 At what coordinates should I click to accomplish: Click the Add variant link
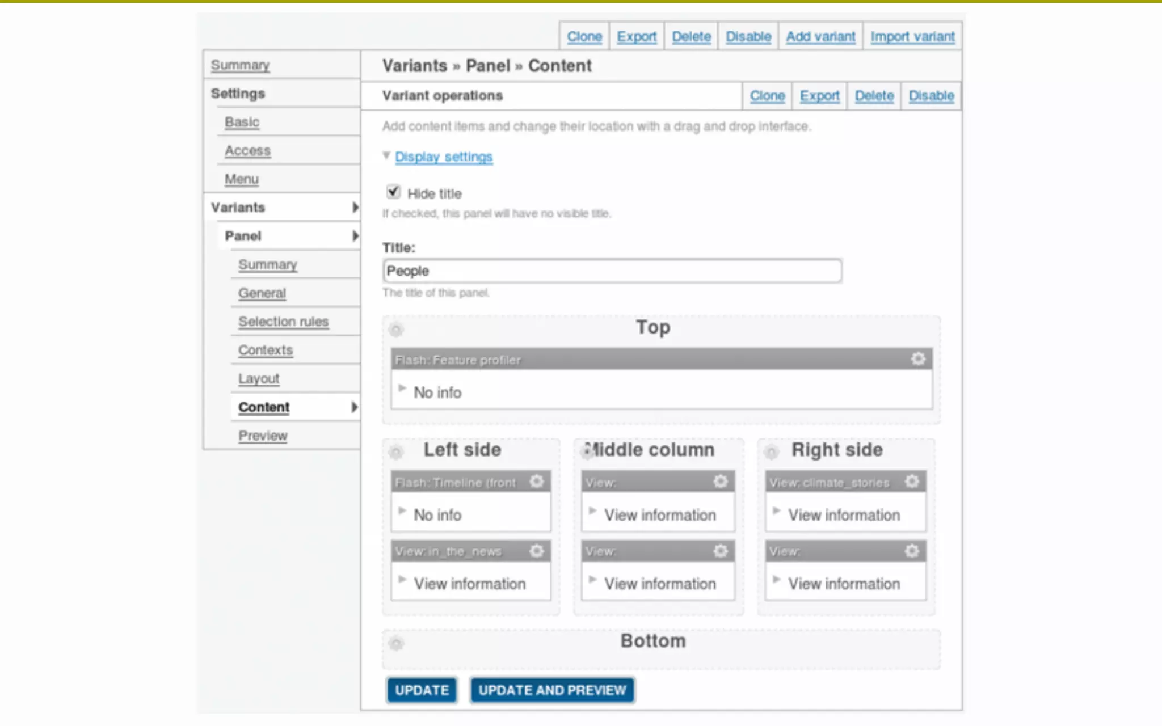(820, 37)
